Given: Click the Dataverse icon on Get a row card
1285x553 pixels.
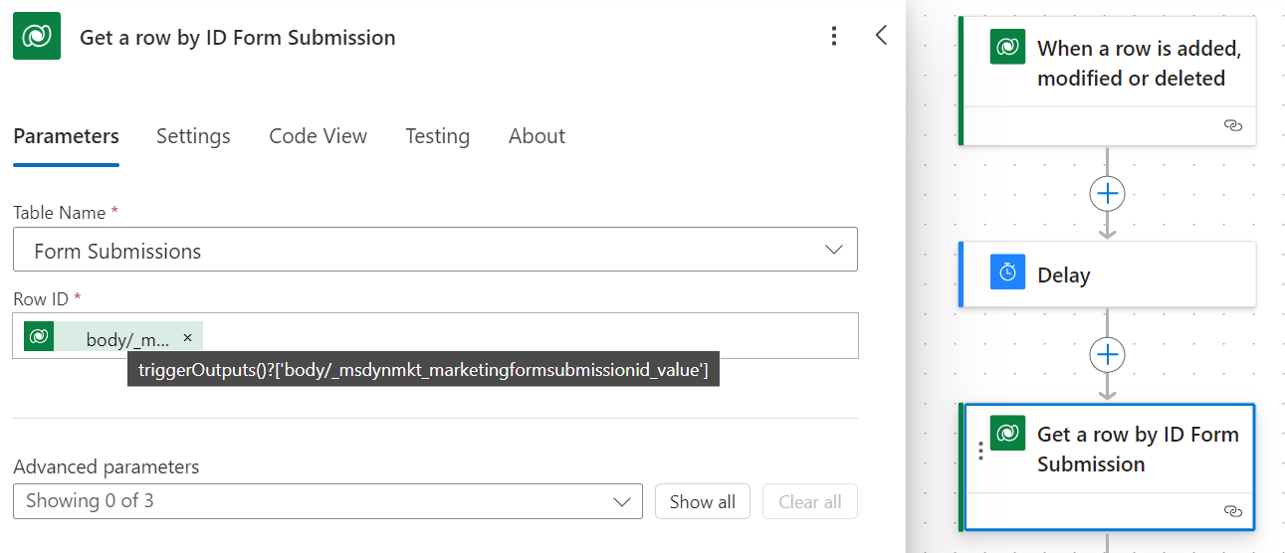Looking at the screenshot, I should [x=1007, y=433].
